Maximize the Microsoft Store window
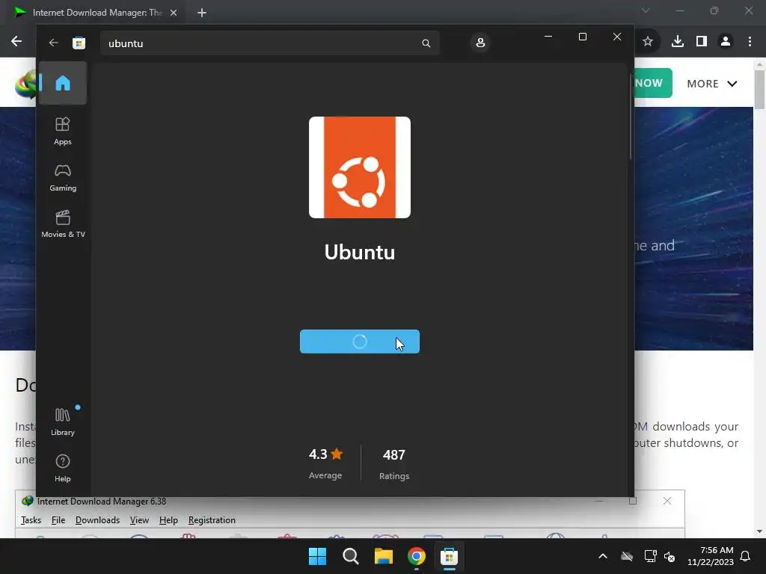The image size is (766, 574). [582, 37]
